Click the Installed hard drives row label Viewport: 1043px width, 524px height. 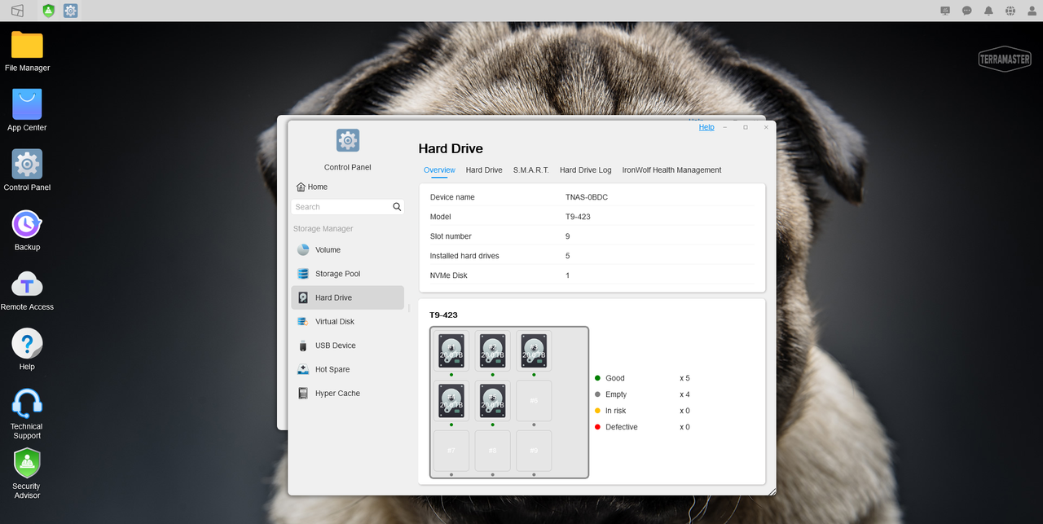pyautogui.click(x=464, y=256)
